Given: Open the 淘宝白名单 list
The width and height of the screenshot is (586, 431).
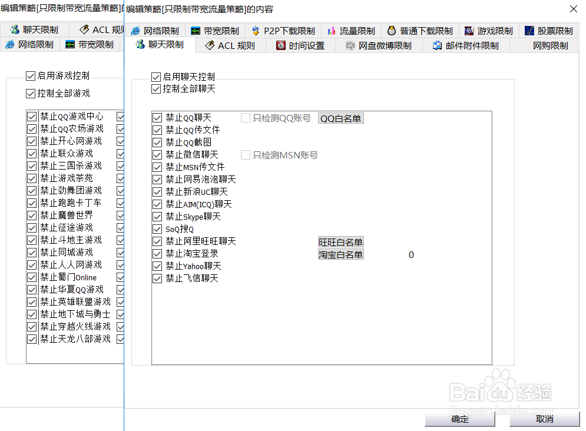Looking at the screenshot, I should pyautogui.click(x=341, y=255).
